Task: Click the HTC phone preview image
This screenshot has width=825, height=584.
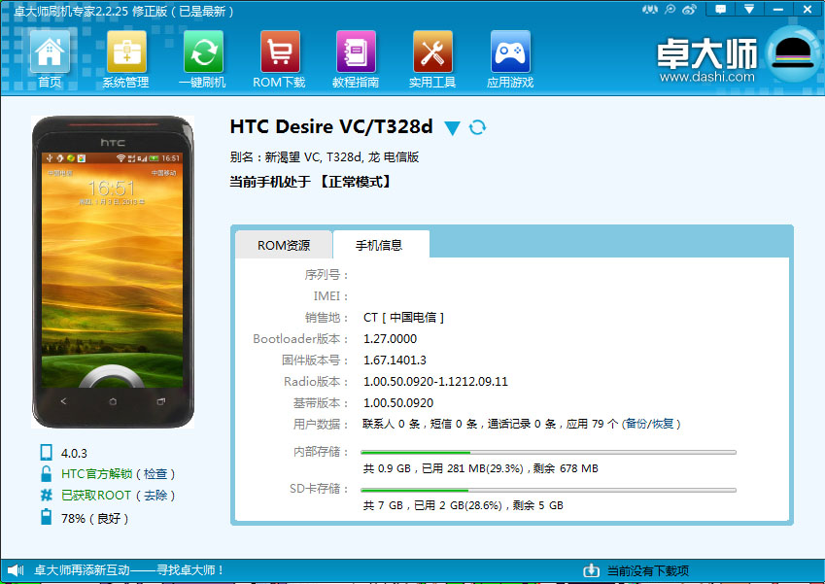Action: [113, 272]
